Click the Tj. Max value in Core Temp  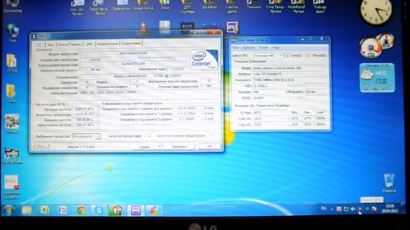point(271,112)
